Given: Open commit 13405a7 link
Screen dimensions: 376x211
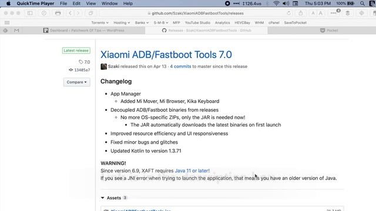Looking at the screenshot, I should click(82, 70).
